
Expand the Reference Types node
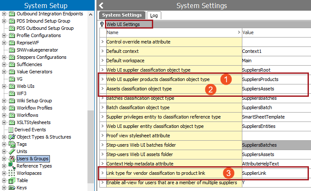click(4, 166)
